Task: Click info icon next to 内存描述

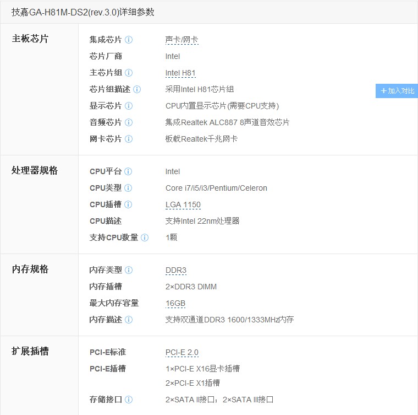Action: tap(129, 320)
